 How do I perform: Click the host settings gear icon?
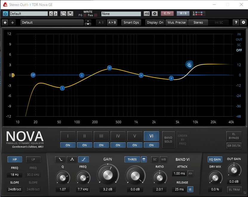point(155,14)
